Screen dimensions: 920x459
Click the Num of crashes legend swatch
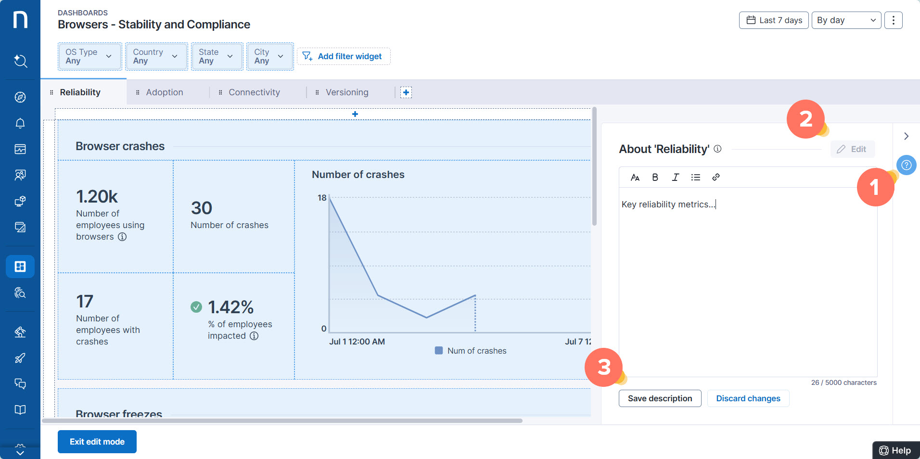coord(439,351)
